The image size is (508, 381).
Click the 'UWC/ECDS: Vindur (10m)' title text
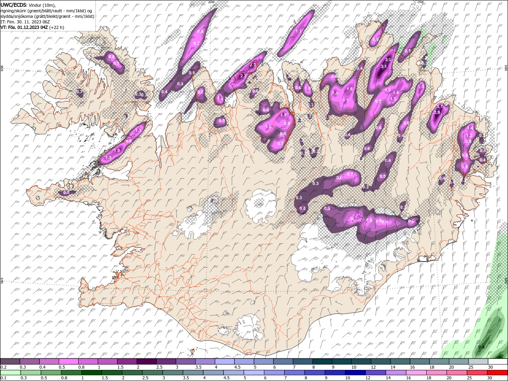click(28, 5)
